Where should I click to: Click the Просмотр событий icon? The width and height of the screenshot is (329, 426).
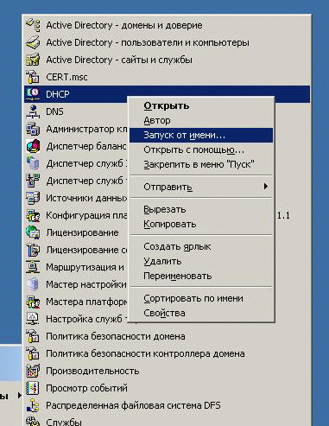[33, 388]
